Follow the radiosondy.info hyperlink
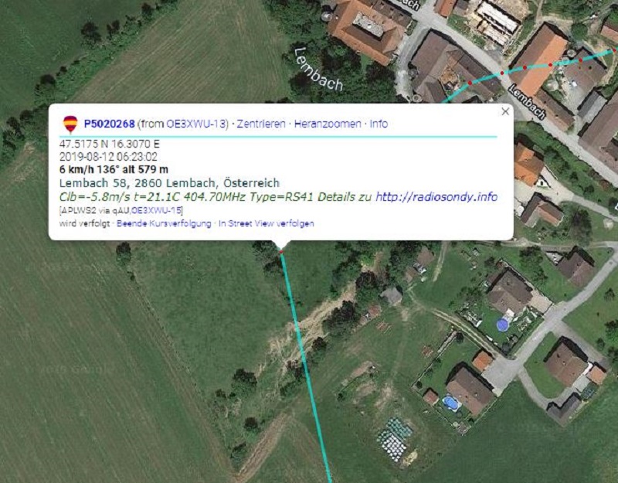This screenshot has height=483, width=618. 436,196
